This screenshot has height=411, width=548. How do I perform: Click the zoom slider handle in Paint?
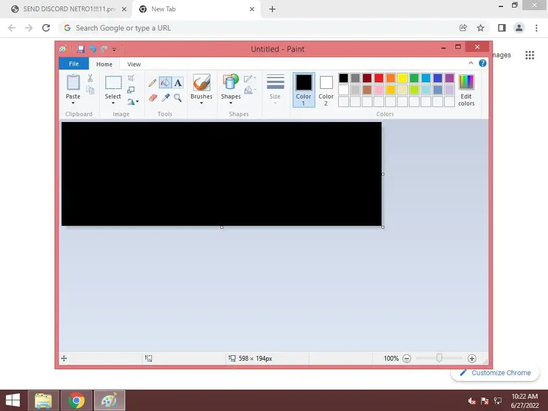pos(439,358)
